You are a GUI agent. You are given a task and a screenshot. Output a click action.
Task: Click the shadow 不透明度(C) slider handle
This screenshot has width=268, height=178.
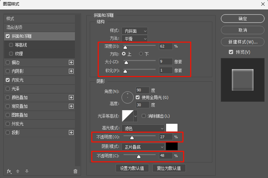(139, 156)
